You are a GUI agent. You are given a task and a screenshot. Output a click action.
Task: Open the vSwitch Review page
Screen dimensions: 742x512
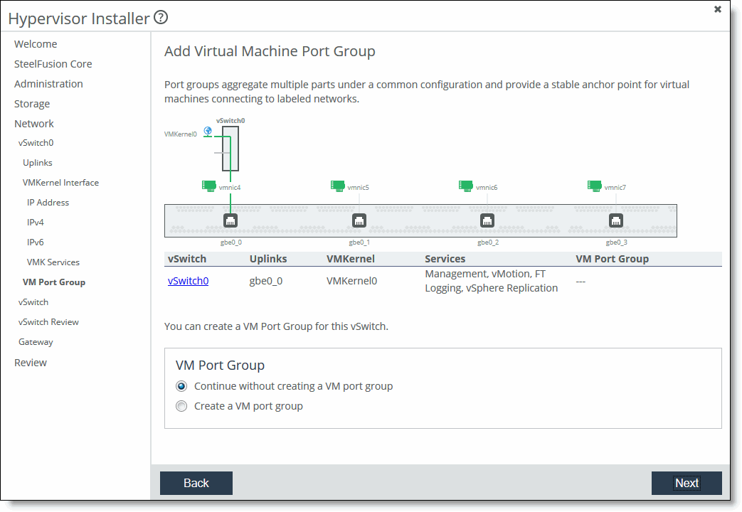point(48,321)
